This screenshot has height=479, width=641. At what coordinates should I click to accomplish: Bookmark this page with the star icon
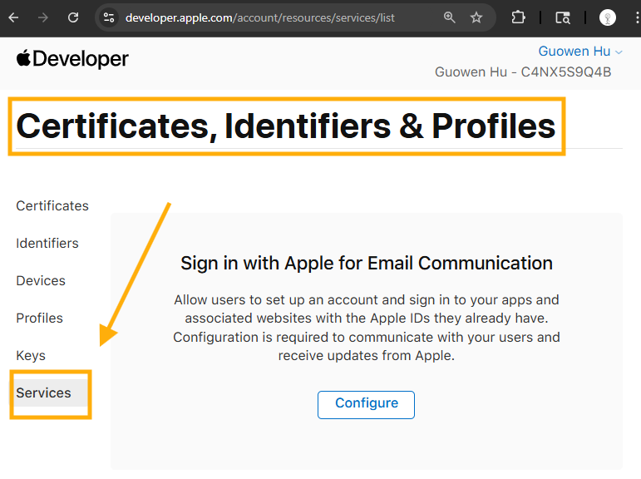pos(476,17)
